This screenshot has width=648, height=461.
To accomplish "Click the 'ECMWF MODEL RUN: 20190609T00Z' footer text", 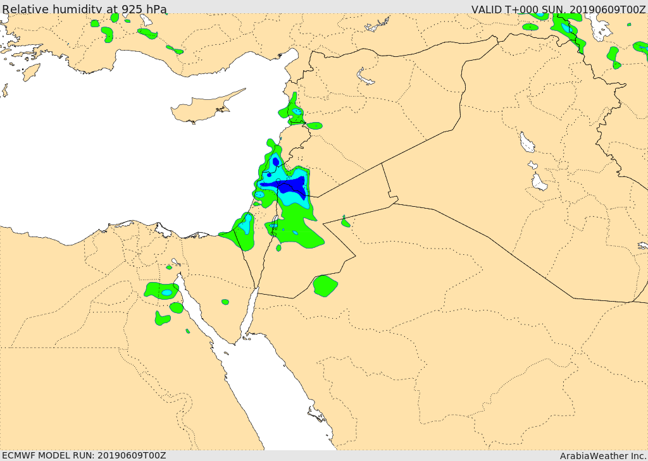I will click(x=84, y=455).
